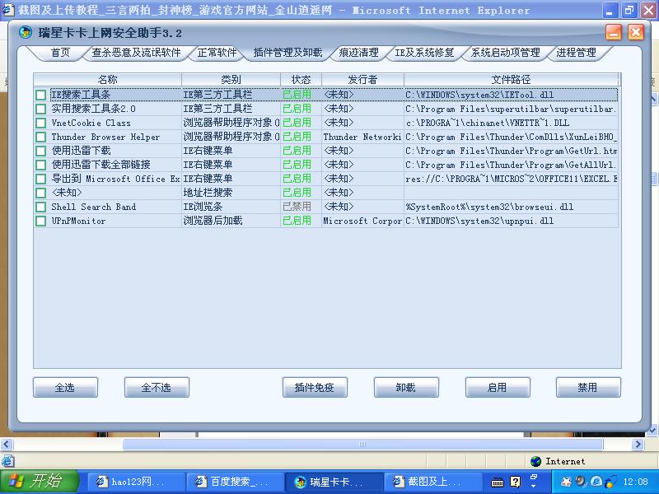659x494 pixels.
Task: Select checkbox for 使用迅雷下载
Action: pos(40,151)
